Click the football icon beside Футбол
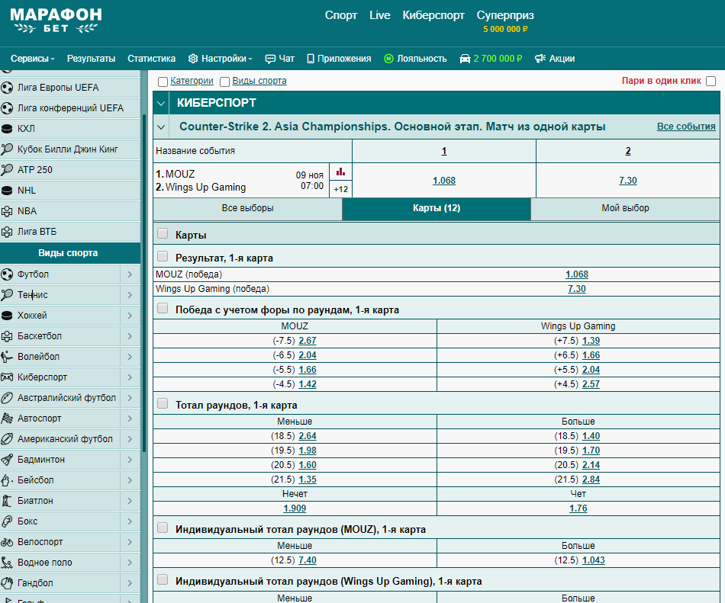Screen dimensions: 725x603 tap(7, 274)
